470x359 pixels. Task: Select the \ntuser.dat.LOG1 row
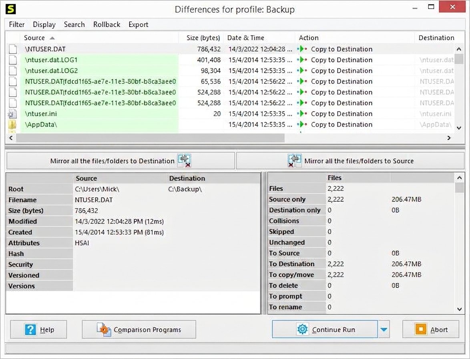[231, 60]
